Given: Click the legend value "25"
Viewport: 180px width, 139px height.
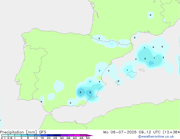Looking at the screenshot, I should (55, 138).
